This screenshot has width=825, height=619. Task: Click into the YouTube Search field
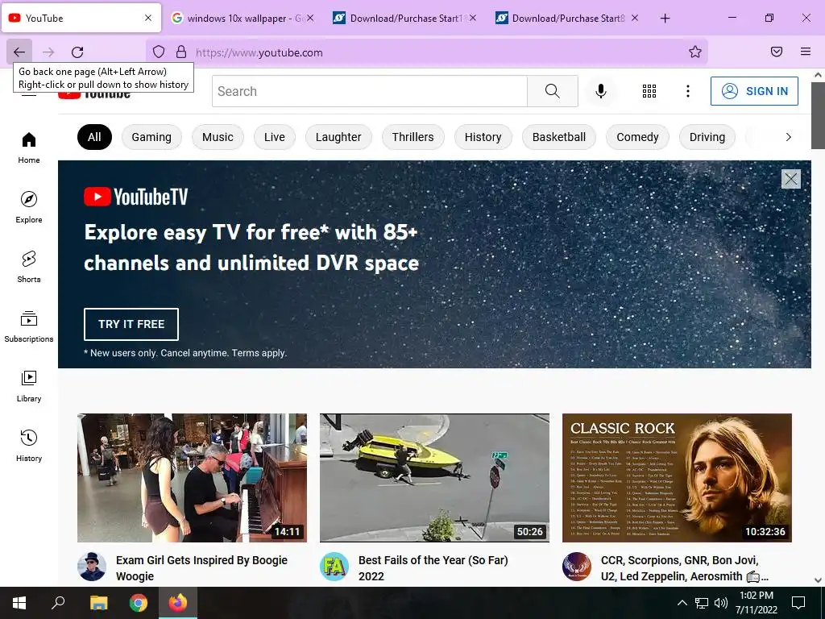tap(370, 91)
